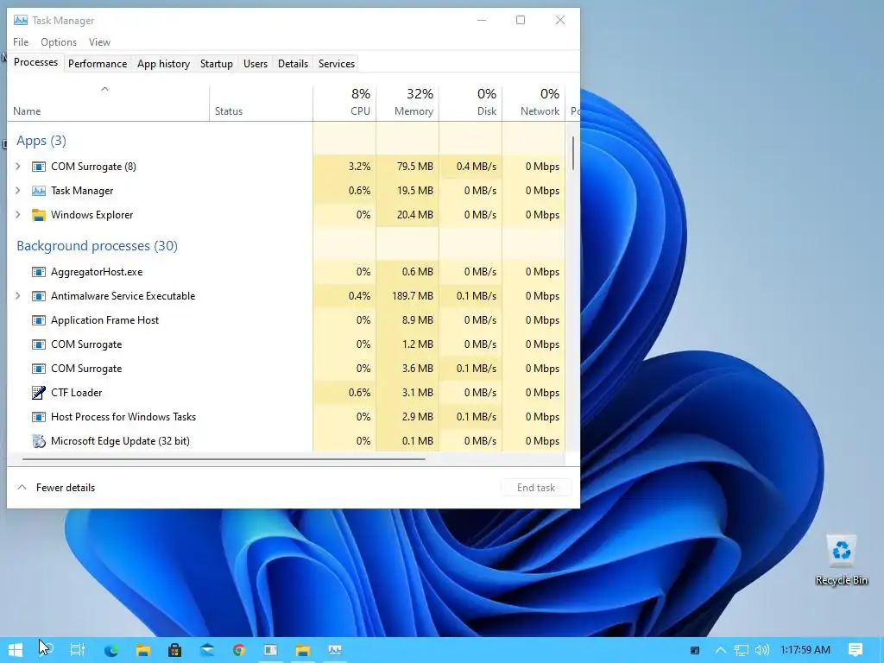Open the Recycle Bin desktop icon
The image size is (884, 663).
(841, 559)
